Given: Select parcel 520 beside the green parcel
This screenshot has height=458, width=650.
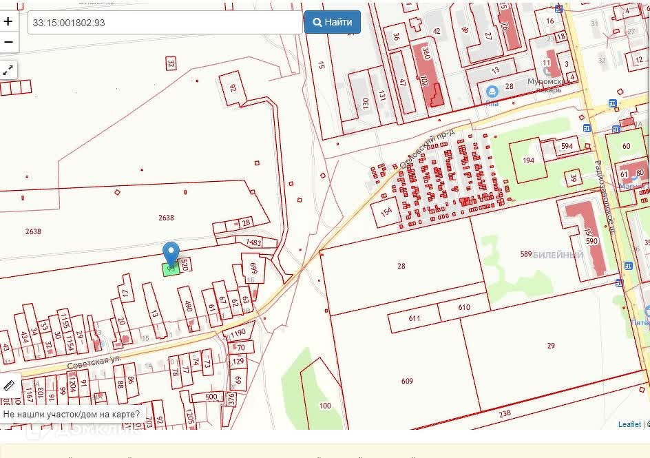Looking at the screenshot, I should [x=185, y=264].
